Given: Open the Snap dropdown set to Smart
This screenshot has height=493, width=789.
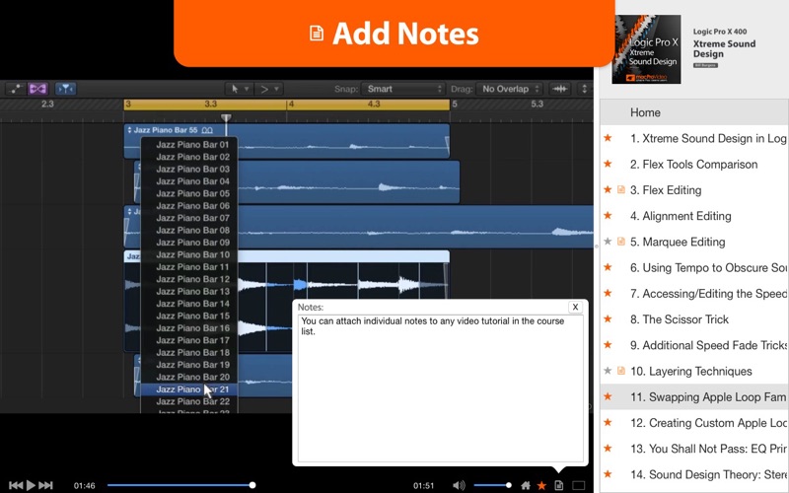Looking at the screenshot, I should (403, 89).
